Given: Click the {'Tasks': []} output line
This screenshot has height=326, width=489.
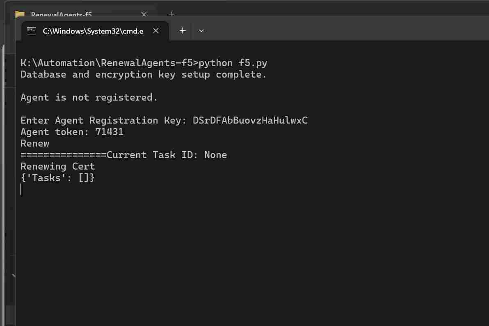Looking at the screenshot, I should click(58, 178).
